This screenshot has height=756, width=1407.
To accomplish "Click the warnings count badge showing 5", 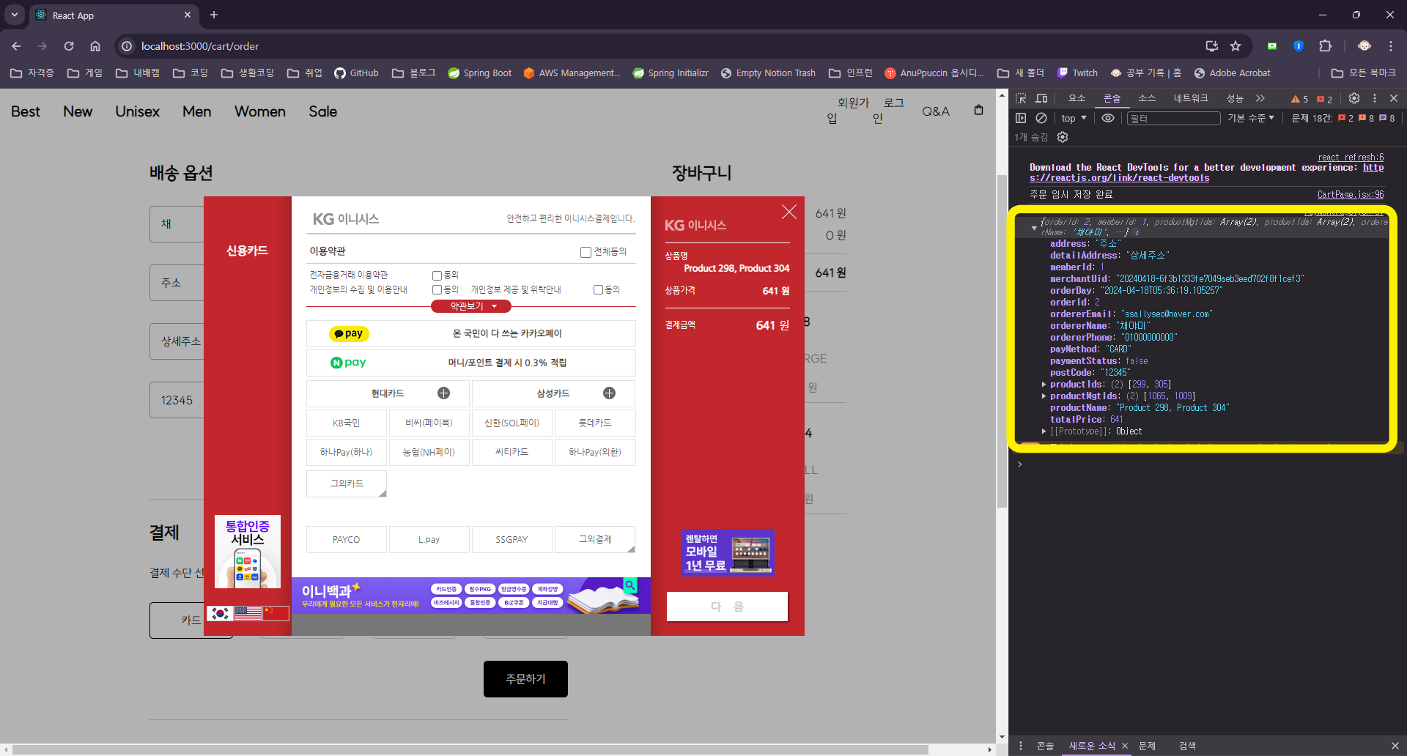I will tap(1299, 99).
